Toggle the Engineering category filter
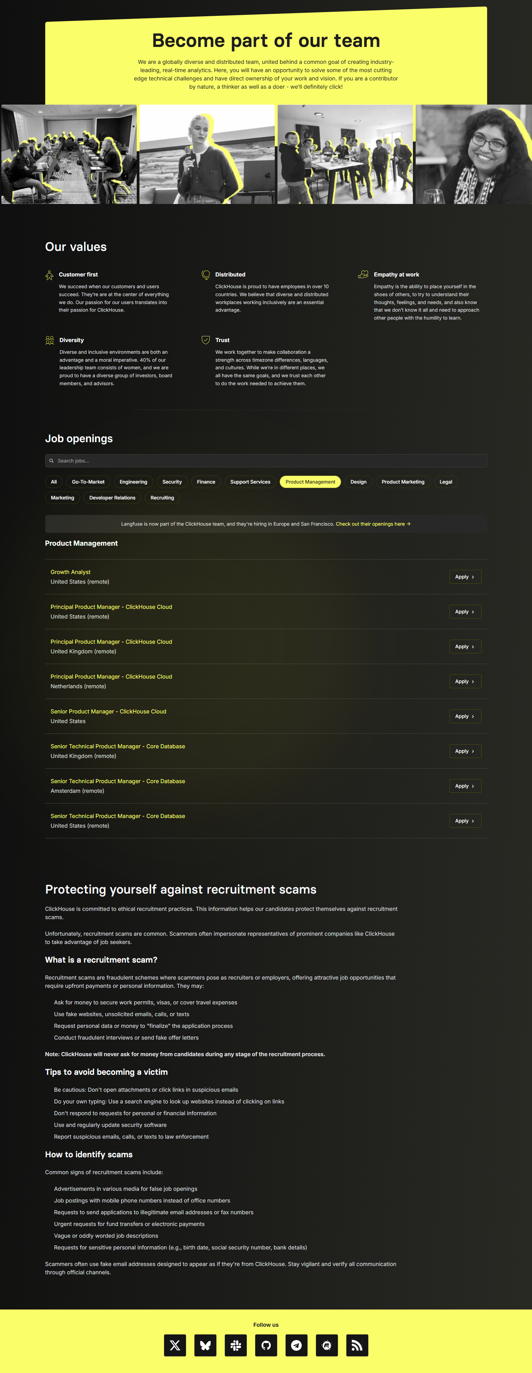The height and width of the screenshot is (1373, 532). point(133,482)
